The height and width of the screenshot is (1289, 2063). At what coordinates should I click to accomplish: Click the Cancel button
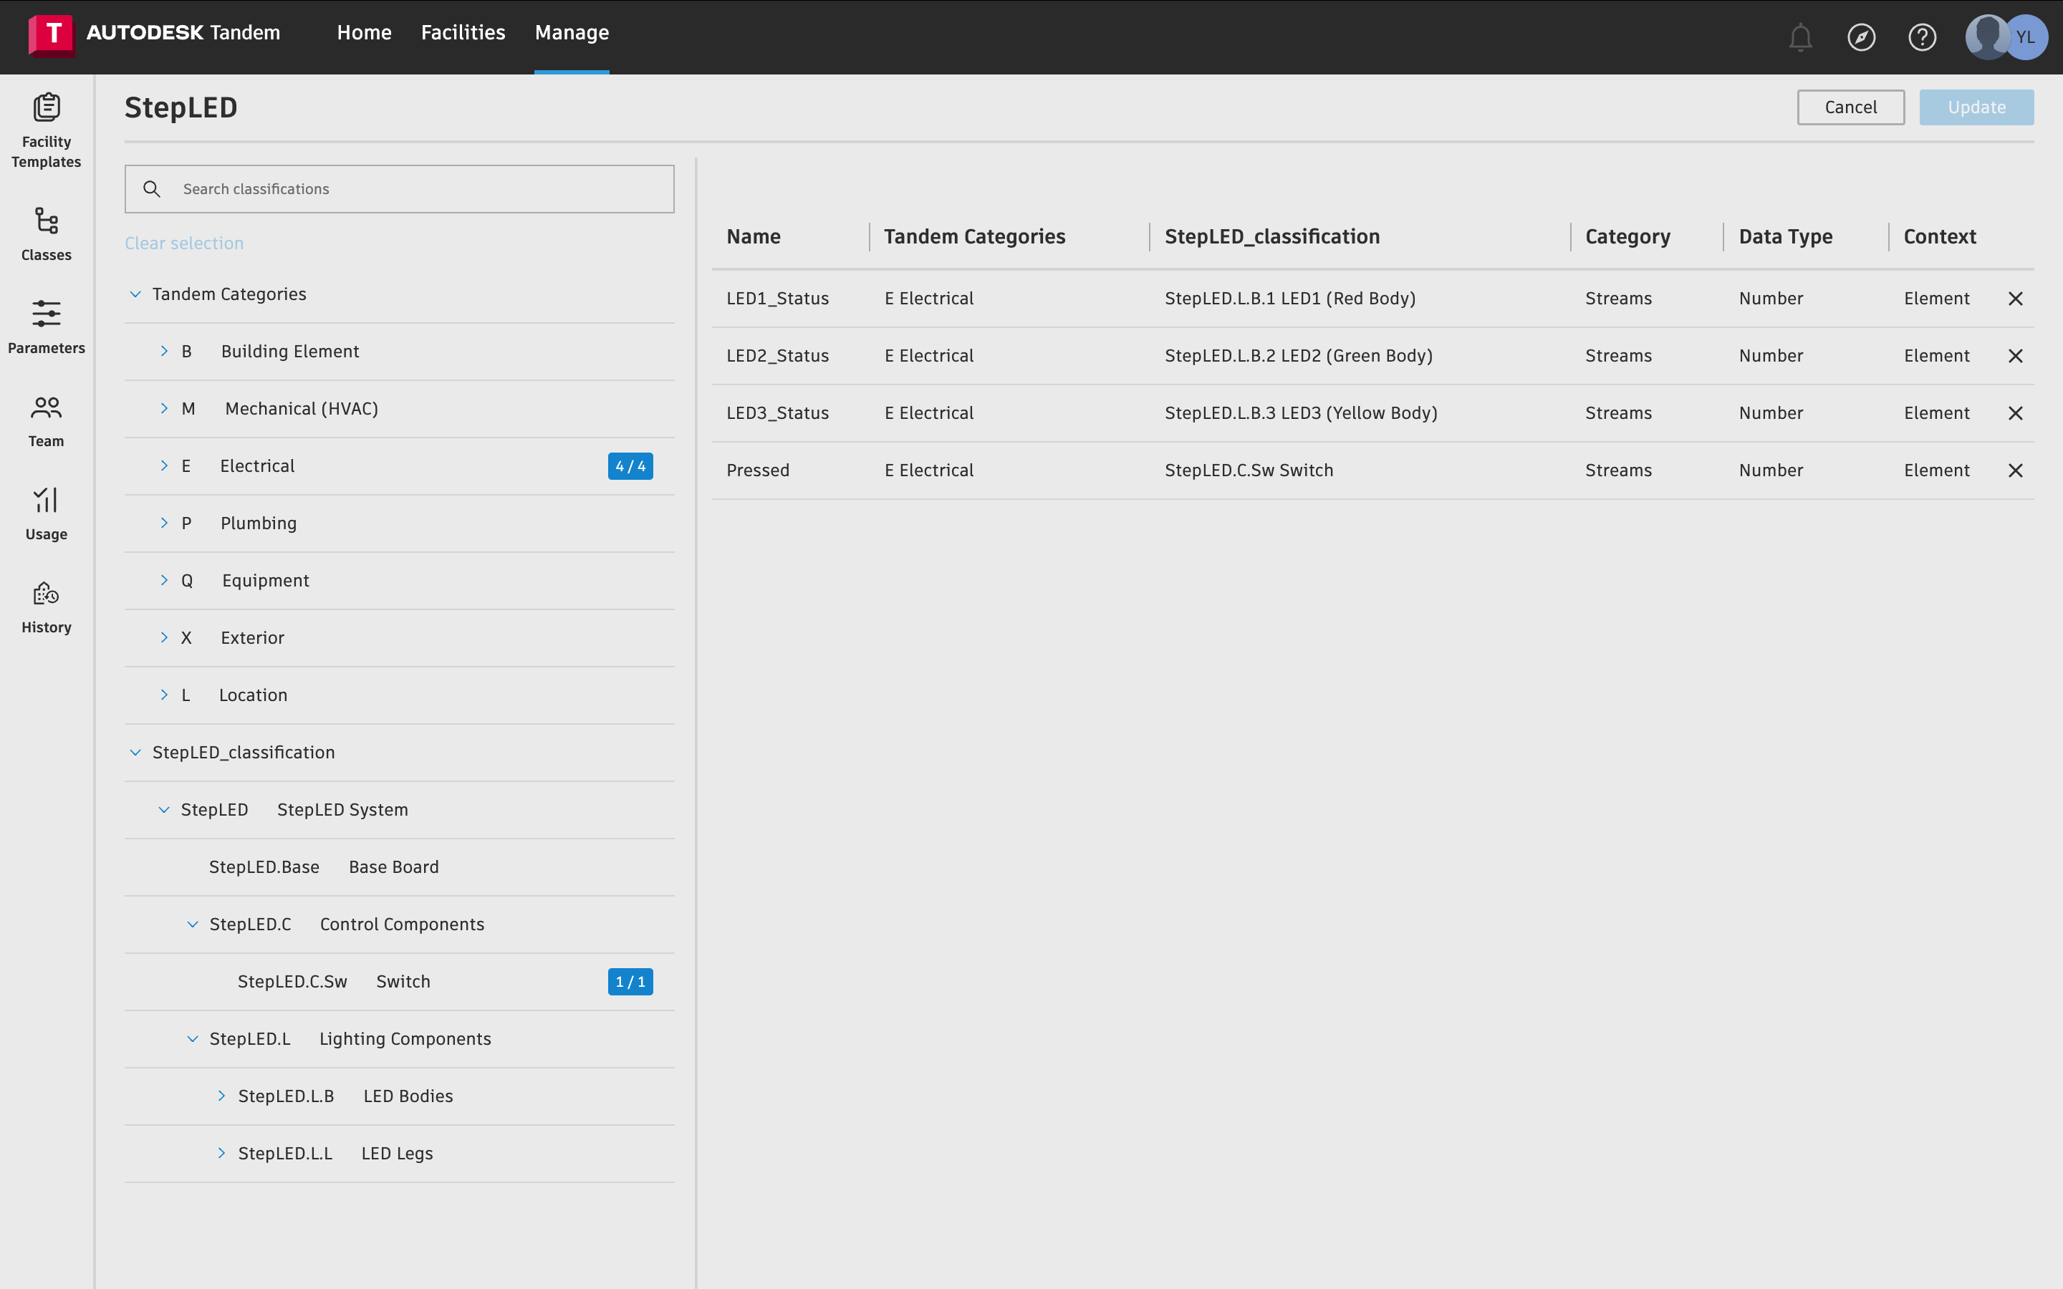(x=1850, y=107)
